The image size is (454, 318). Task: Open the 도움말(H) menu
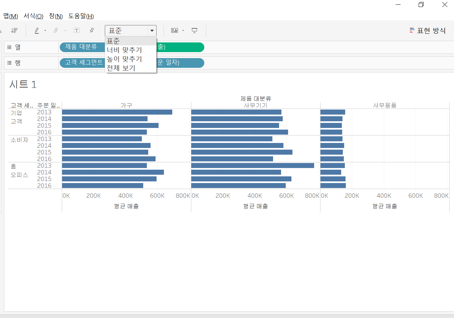(x=81, y=16)
